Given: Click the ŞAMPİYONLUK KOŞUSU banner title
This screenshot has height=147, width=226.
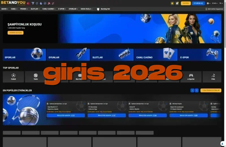Looking at the screenshot, I should pos(25,24).
